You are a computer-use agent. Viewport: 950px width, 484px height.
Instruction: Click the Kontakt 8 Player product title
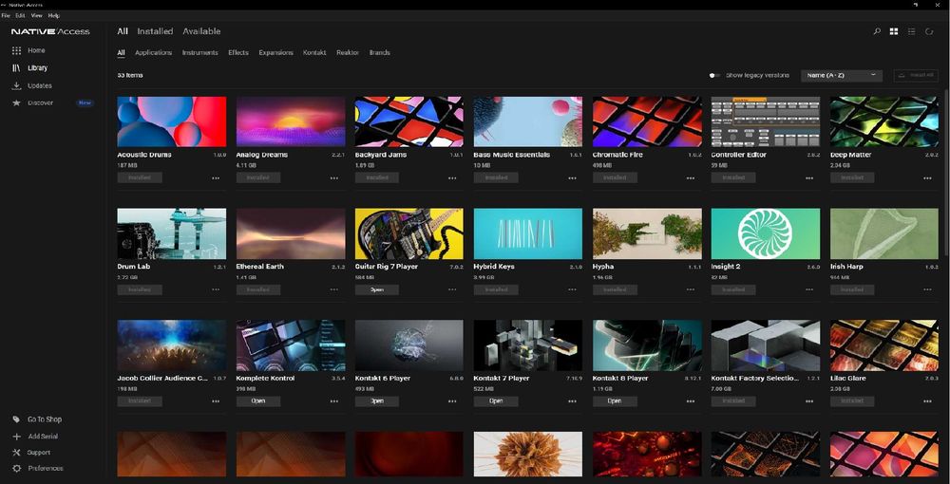coord(620,378)
